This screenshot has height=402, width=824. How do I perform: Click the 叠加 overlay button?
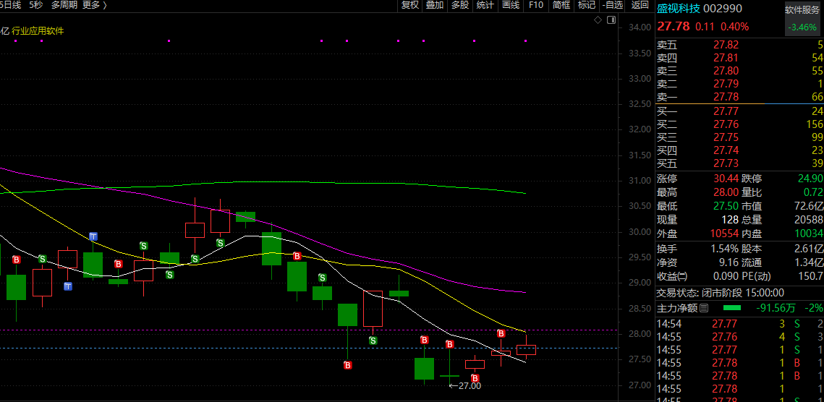click(x=435, y=5)
